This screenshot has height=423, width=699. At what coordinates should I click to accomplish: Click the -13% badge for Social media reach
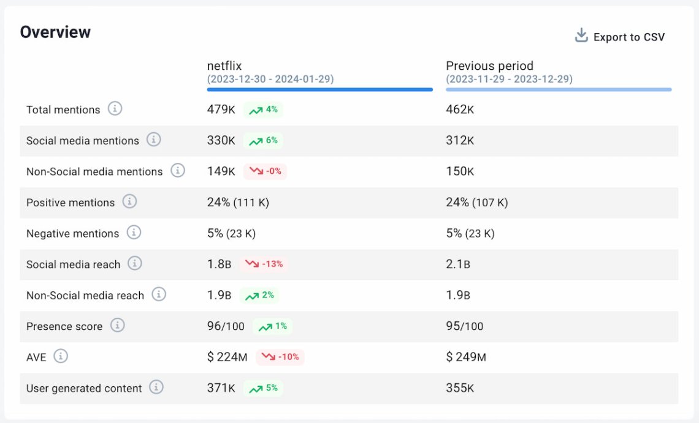(x=264, y=264)
